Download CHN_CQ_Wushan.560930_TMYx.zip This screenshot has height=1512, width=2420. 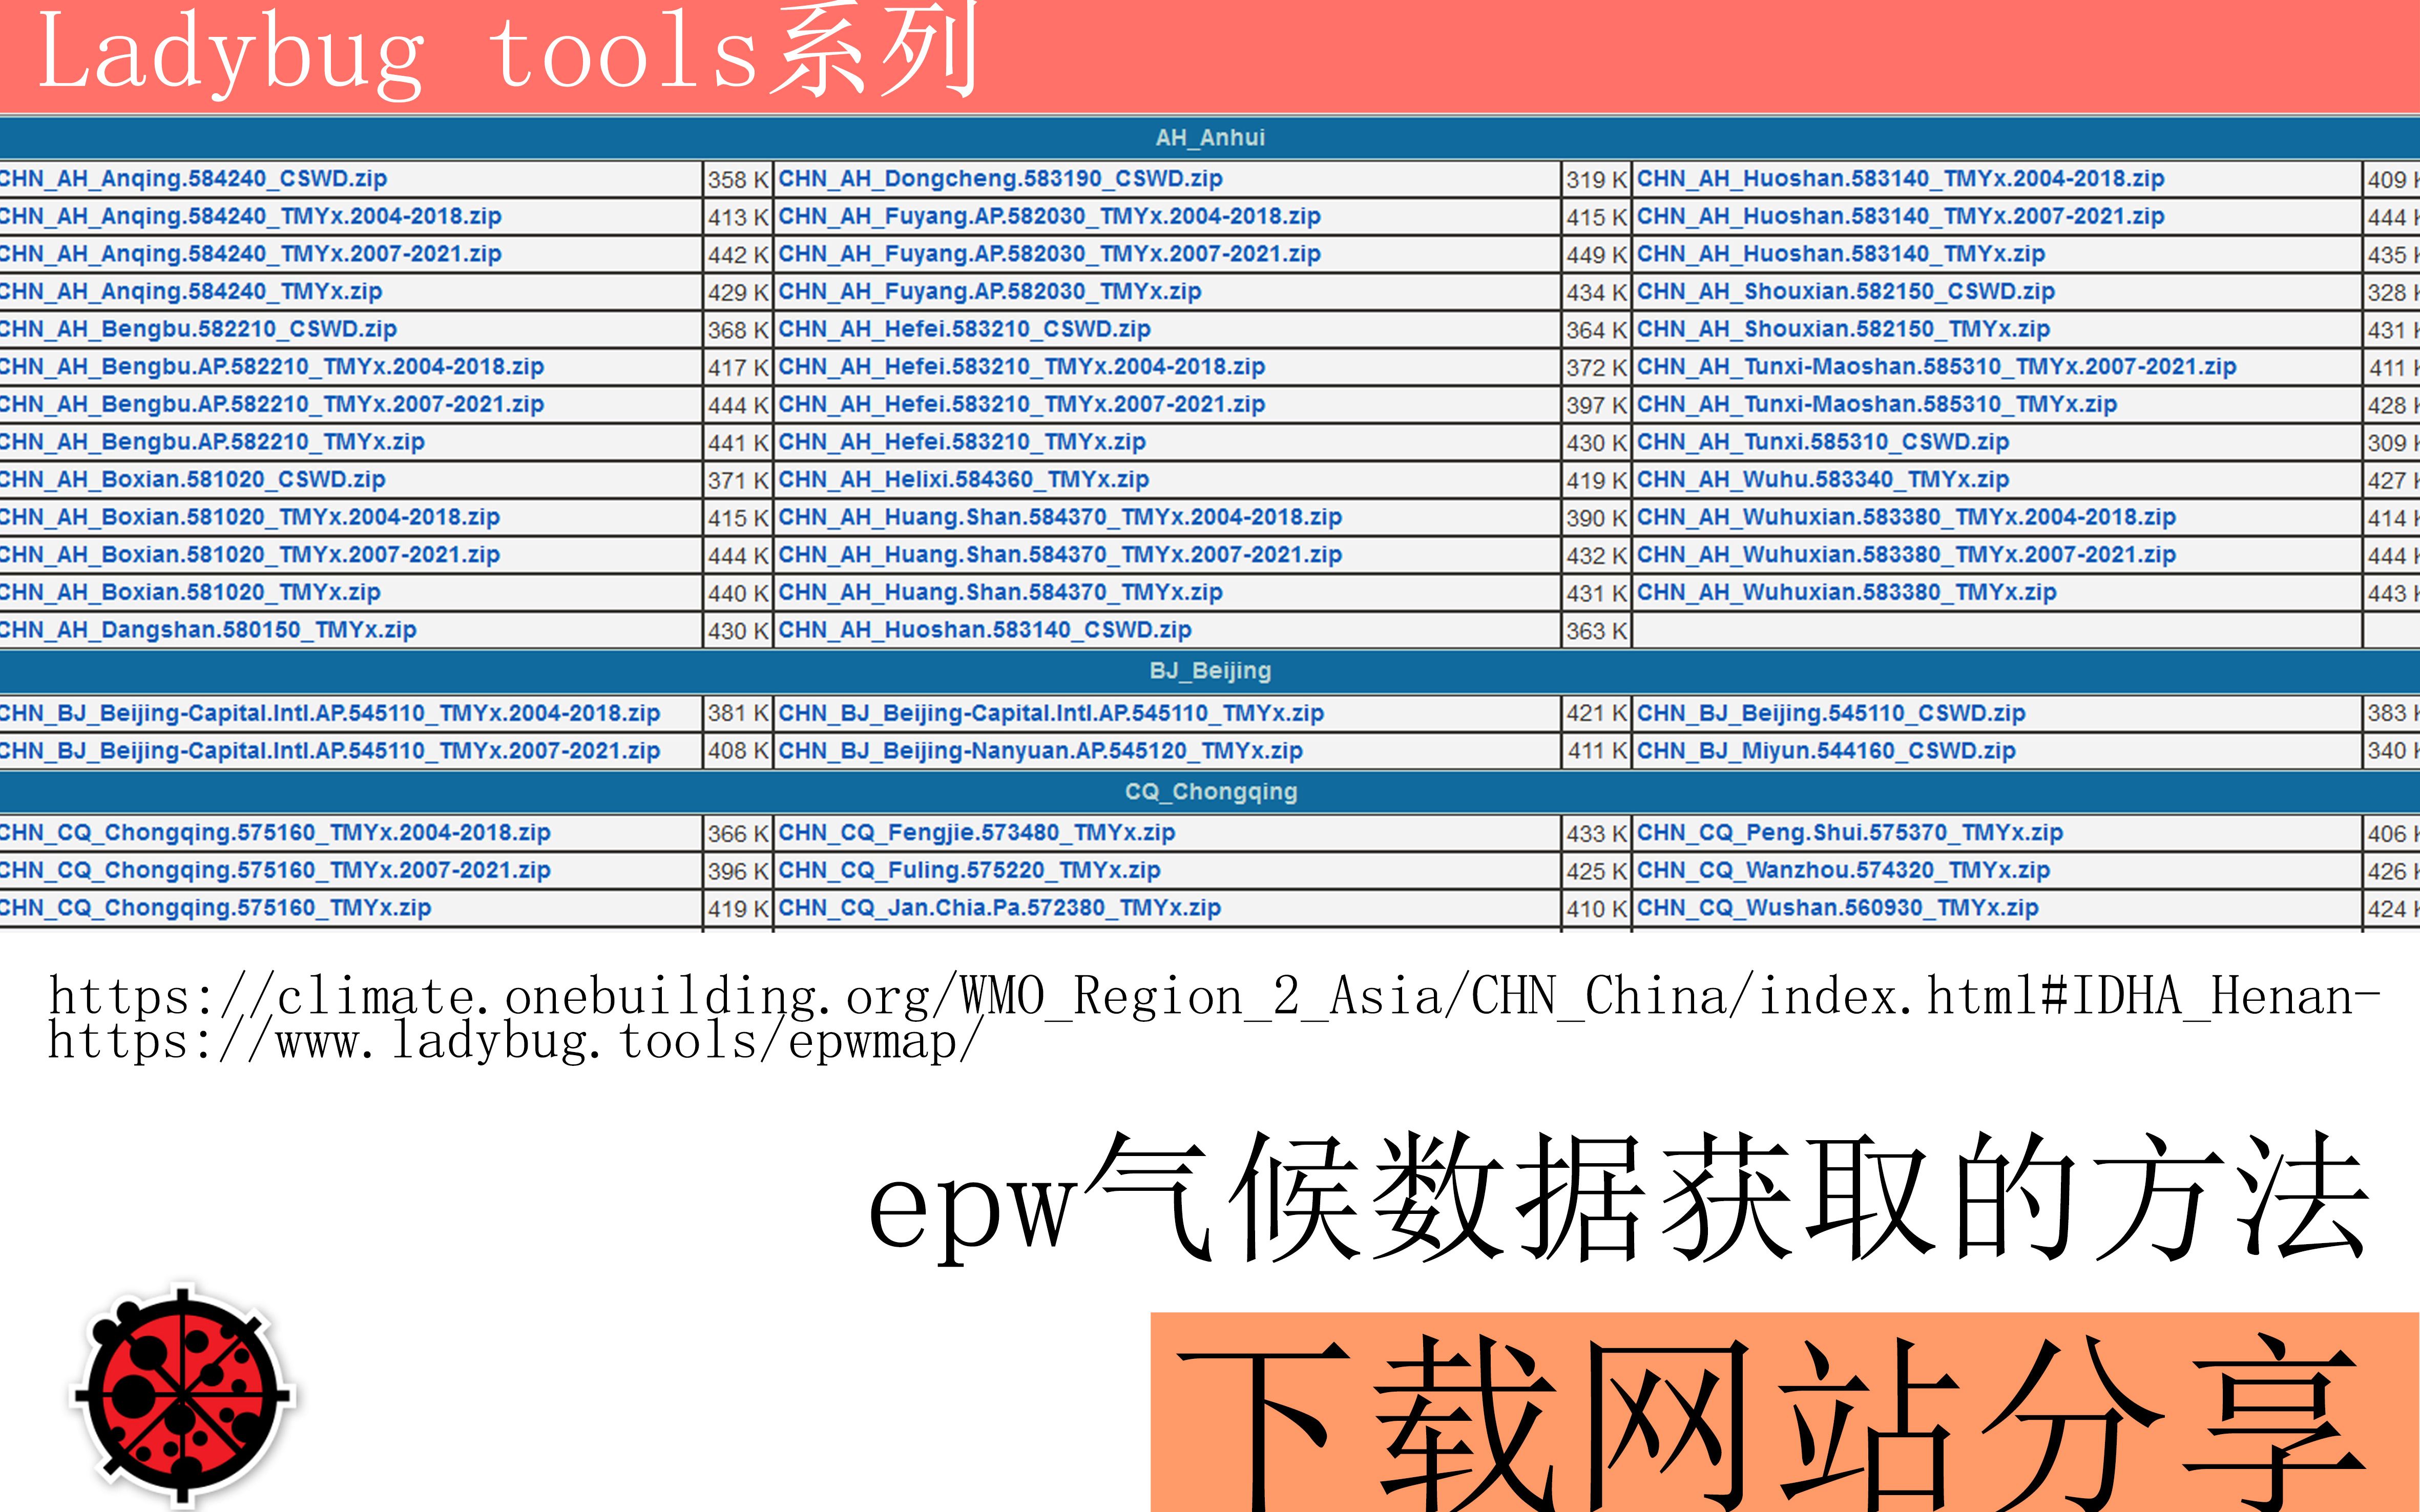coord(1838,908)
